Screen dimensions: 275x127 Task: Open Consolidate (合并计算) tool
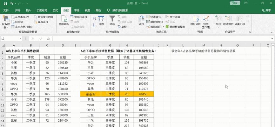pyautogui.click(x=173, y=17)
